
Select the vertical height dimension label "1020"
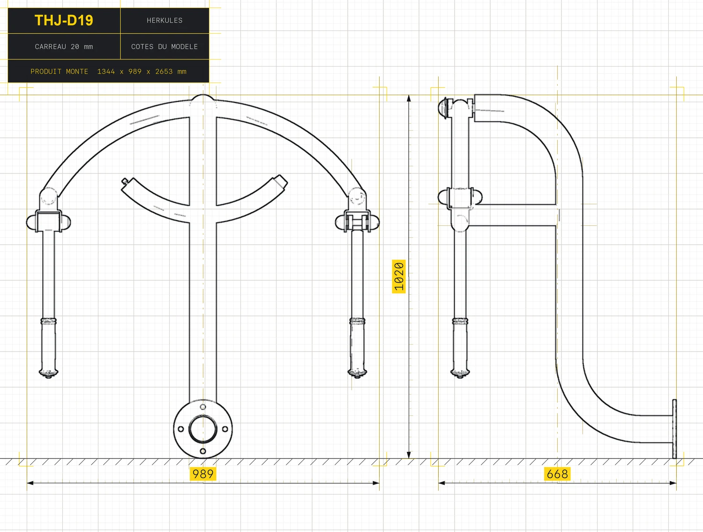(x=399, y=276)
